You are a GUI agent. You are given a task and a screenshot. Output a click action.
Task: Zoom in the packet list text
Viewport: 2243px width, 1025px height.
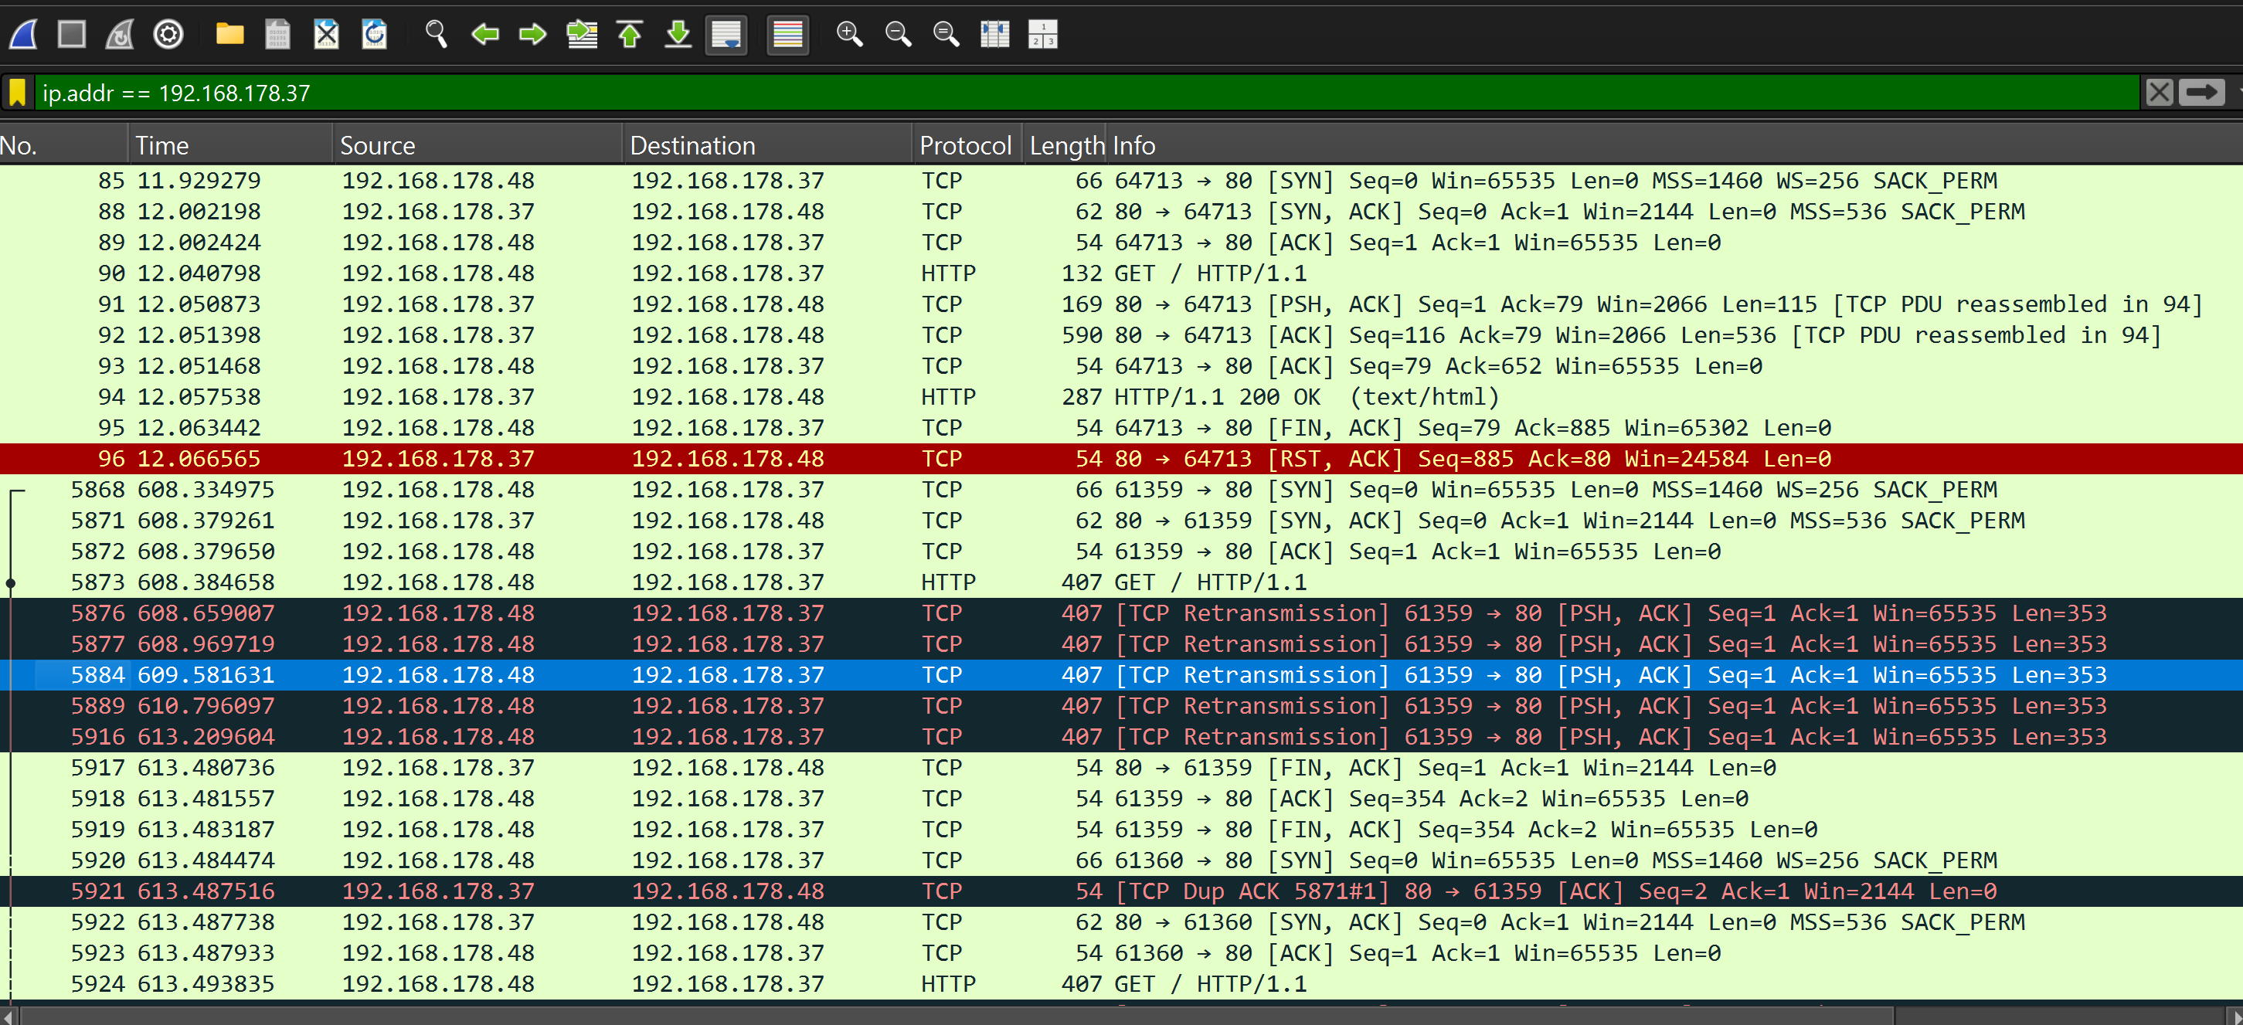pos(849,35)
